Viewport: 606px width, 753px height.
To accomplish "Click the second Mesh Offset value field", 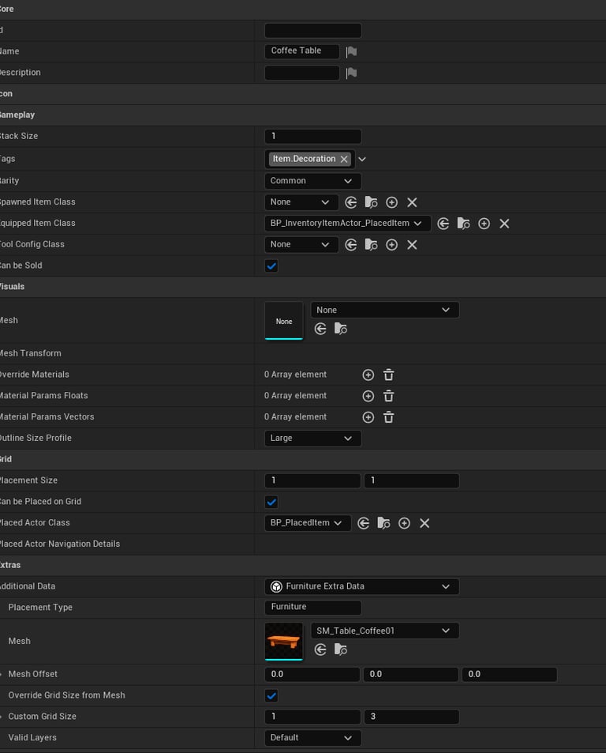I will point(410,675).
